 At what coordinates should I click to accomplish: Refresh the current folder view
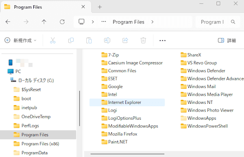pyautogui.click(x=62, y=22)
